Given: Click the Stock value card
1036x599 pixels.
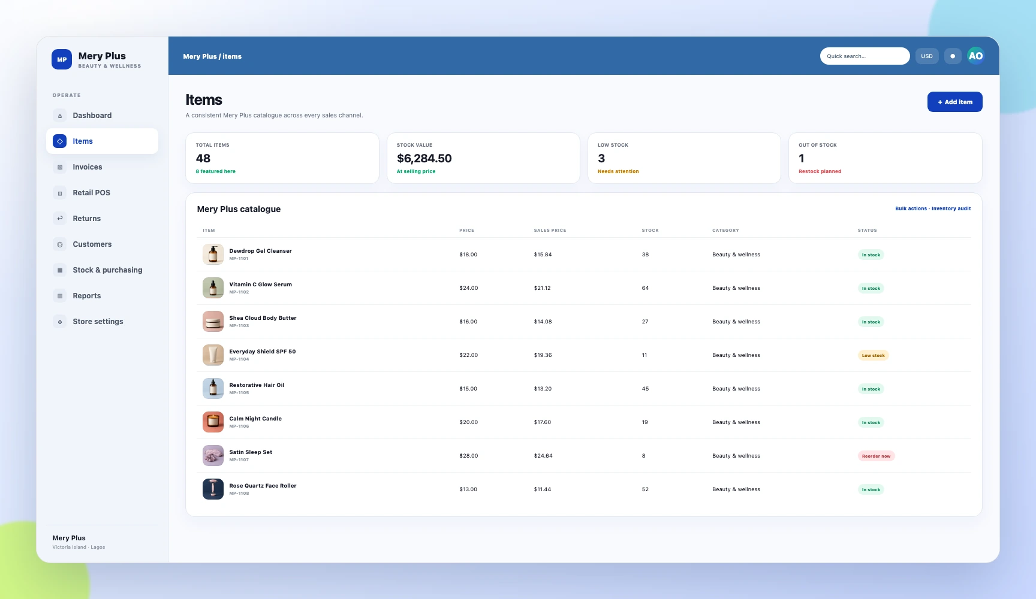Looking at the screenshot, I should click(483, 158).
